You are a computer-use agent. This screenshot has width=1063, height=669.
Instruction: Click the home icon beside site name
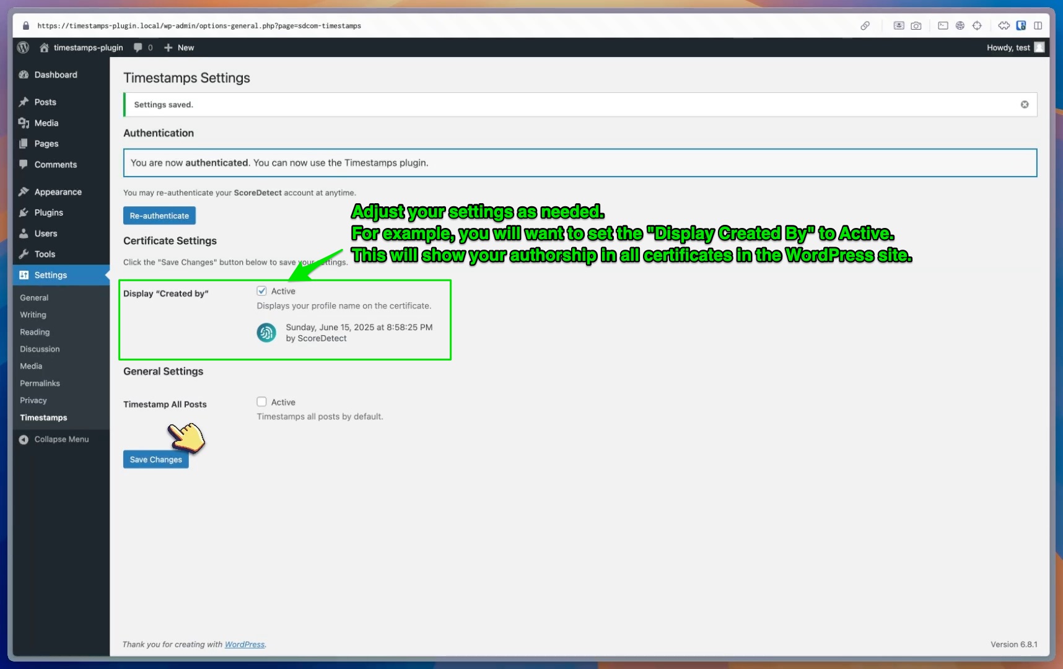[44, 48]
